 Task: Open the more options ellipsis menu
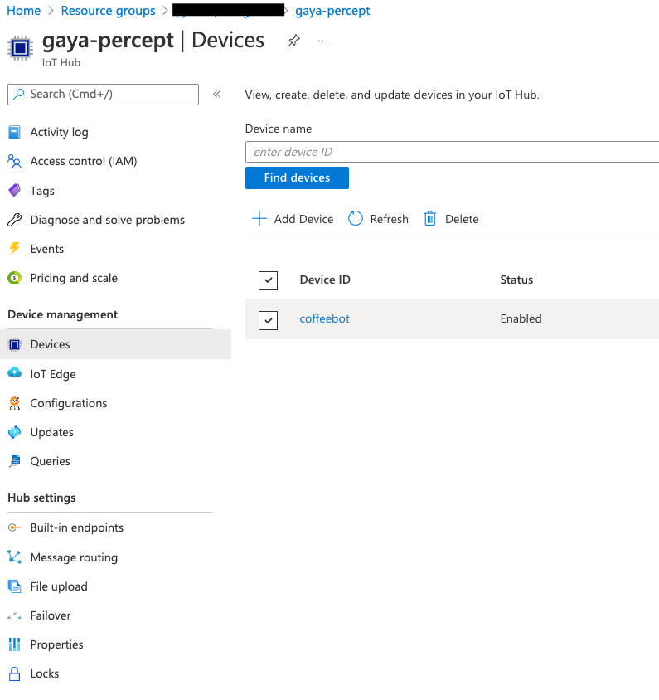tap(322, 41)
